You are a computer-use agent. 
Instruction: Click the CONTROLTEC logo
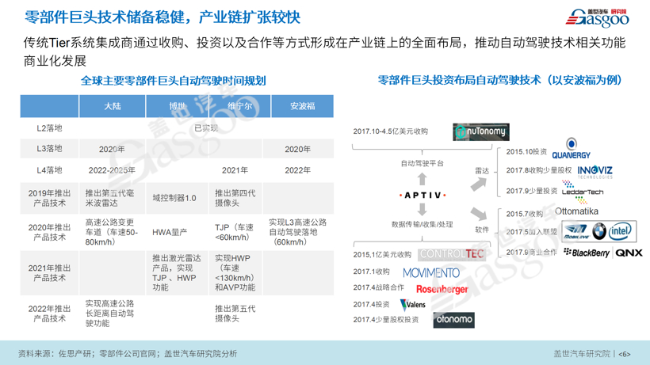pos(452,254)
